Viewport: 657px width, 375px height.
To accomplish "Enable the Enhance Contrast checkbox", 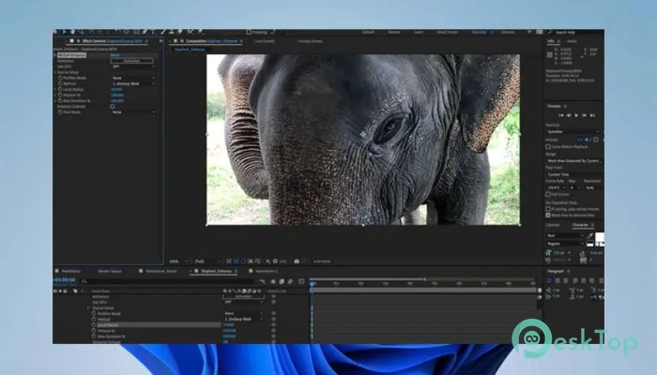I will point(113,107).
